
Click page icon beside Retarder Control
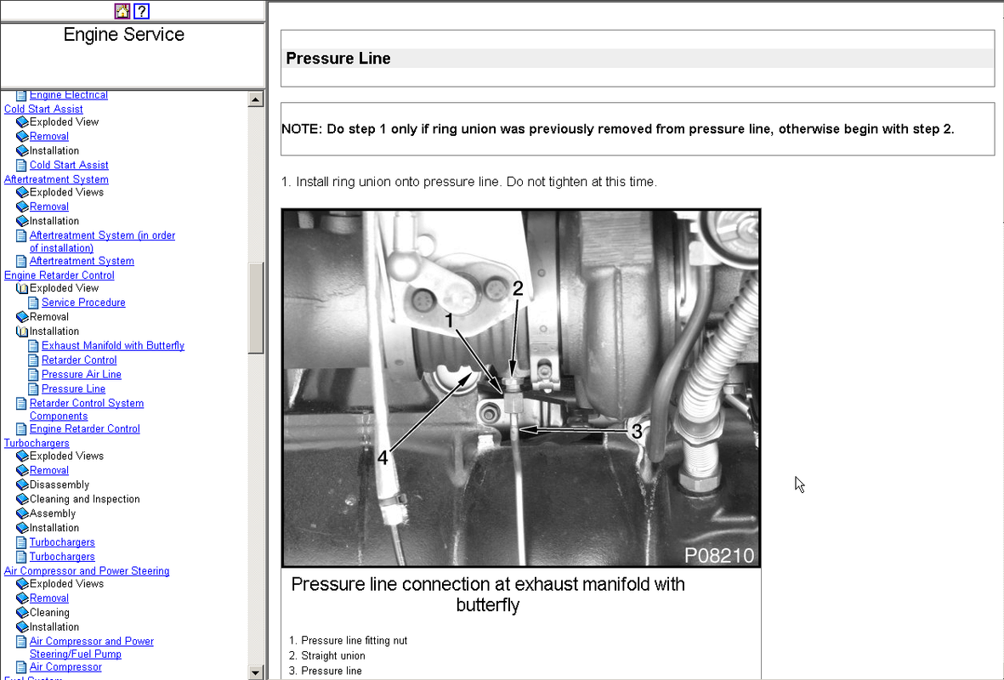point(33,360)
